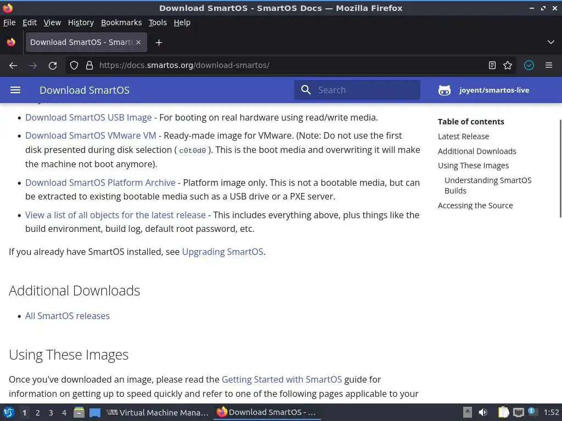562x421 pixels.
Task: Open the docs site navigation drawer
Action: point(15,90)
